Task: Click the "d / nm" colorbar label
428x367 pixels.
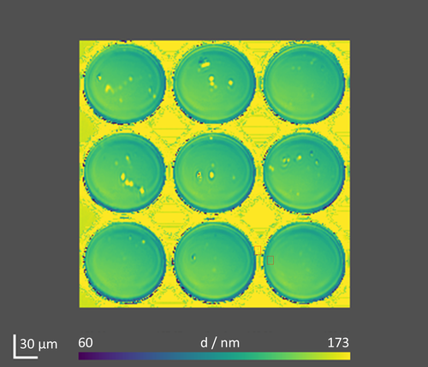Action: coord(220,343)
